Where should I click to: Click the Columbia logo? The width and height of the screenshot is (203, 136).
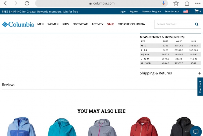18,24
